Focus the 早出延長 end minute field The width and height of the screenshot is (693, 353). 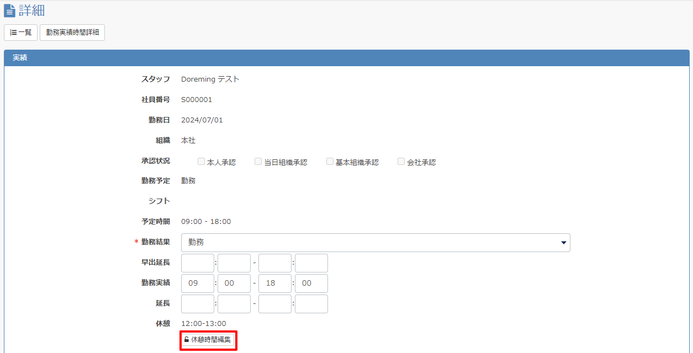coord(311,263)
